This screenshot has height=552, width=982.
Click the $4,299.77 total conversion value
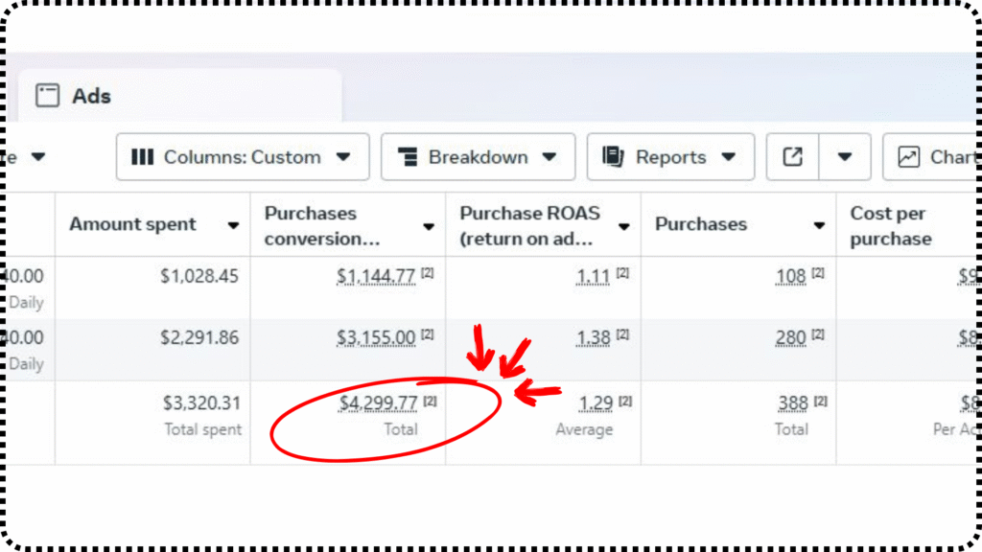click(x=378, y=403)
